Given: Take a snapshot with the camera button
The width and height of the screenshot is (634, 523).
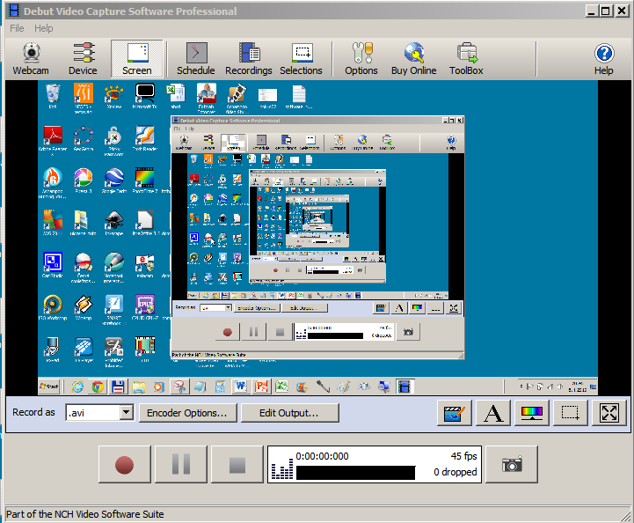Looking at the screenshot, I should click(512, 464).
